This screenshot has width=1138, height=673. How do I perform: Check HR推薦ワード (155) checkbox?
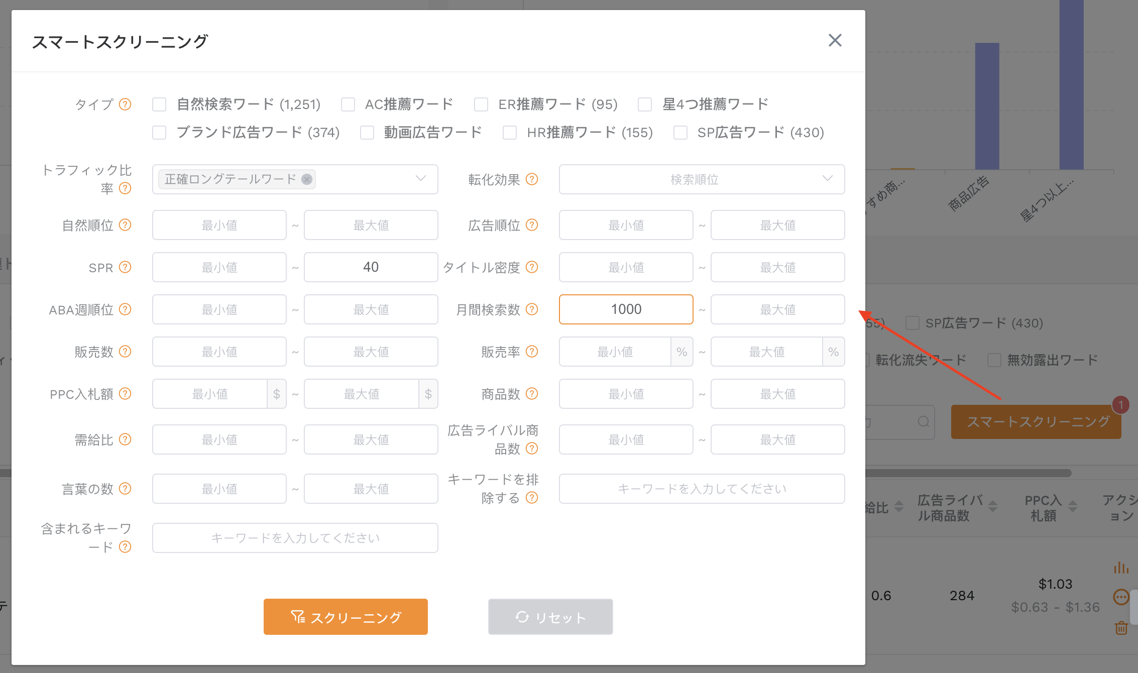[510, 133]
